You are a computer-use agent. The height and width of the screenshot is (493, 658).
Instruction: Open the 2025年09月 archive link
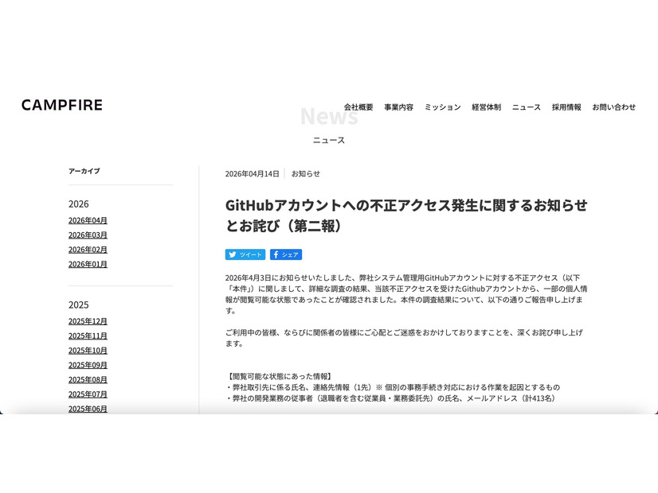point(88,365)
